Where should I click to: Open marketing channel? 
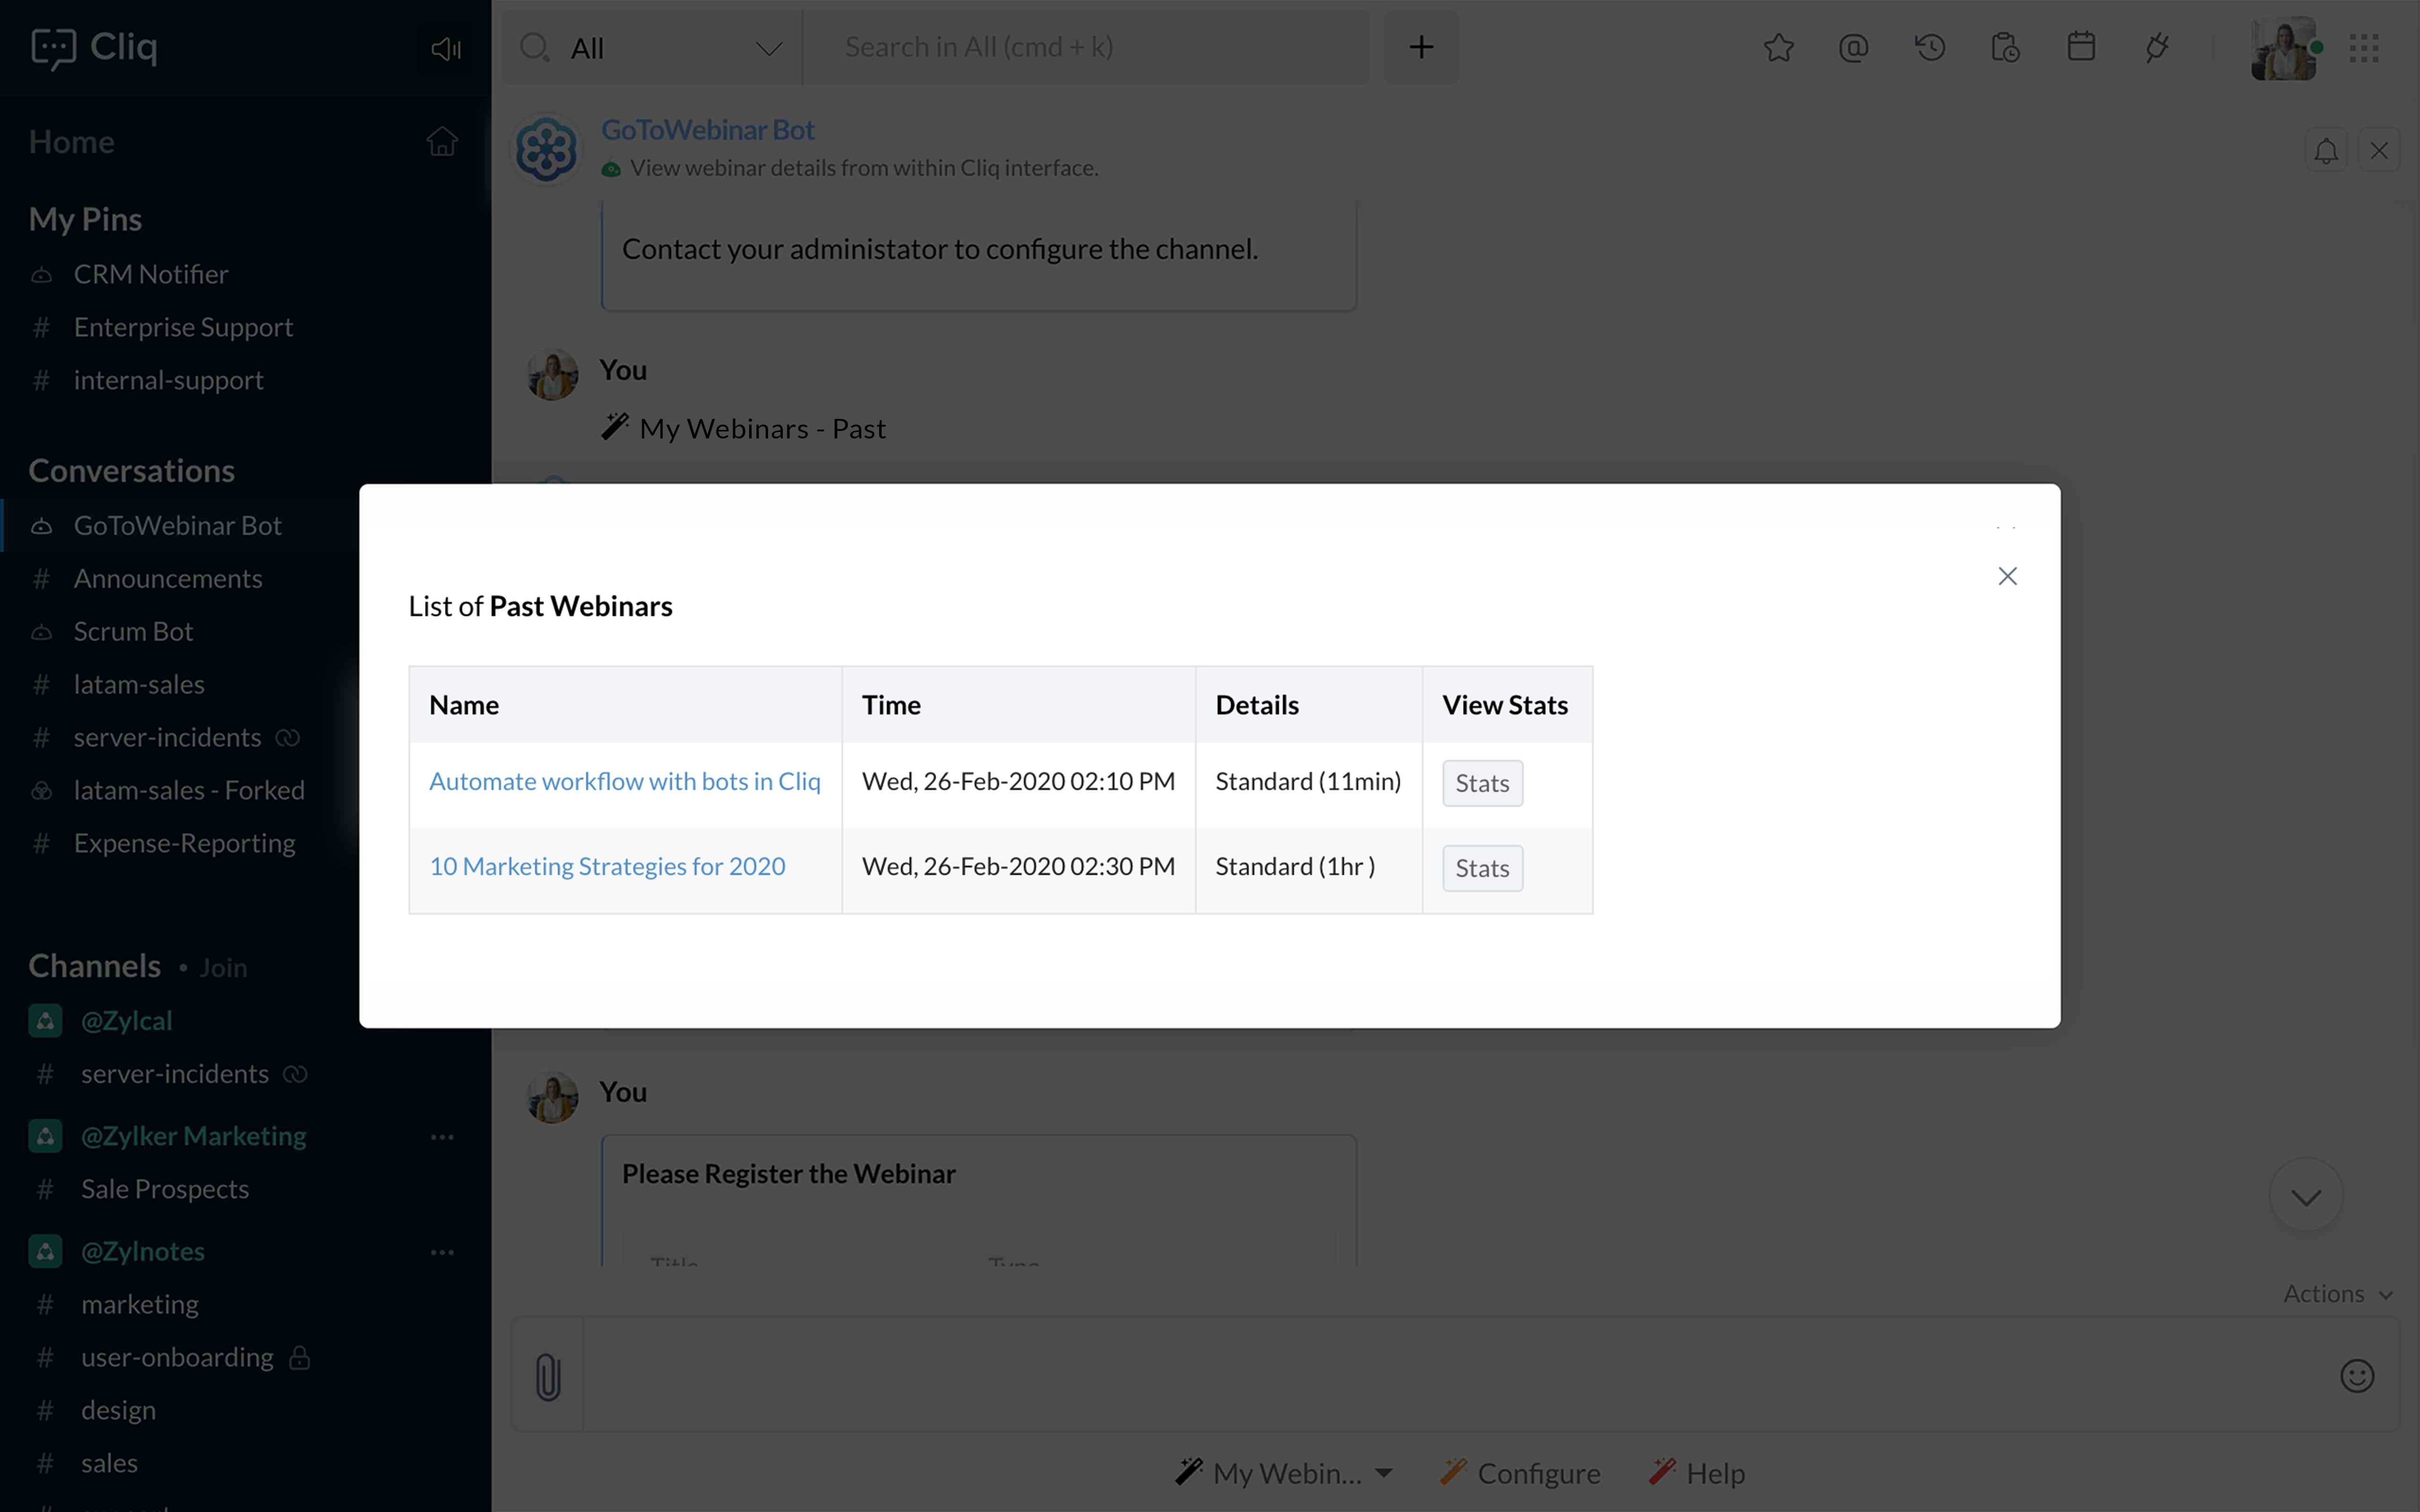140,1305
